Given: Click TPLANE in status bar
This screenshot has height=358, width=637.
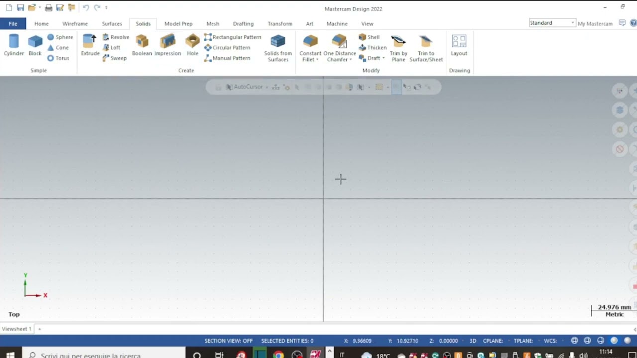Looking at the screenshot, I should coord(524,341).
